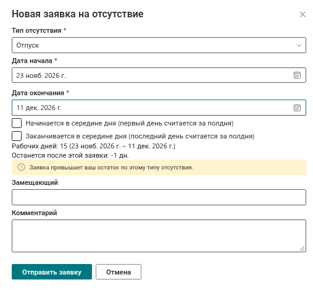Click the comment box resize handle

click(x=302, y=249)
